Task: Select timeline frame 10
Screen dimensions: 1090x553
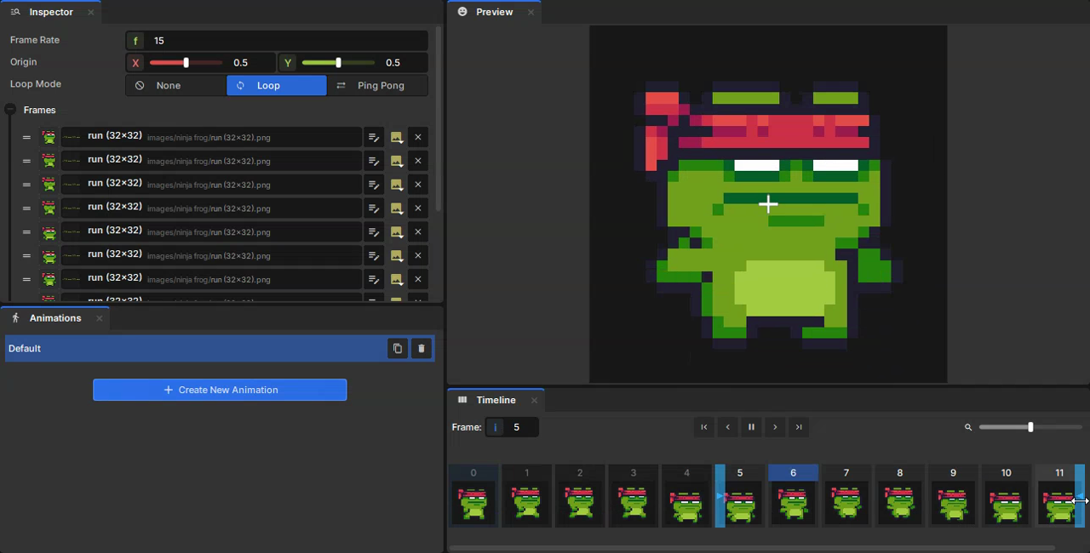Action: [x=1007, y=496]
